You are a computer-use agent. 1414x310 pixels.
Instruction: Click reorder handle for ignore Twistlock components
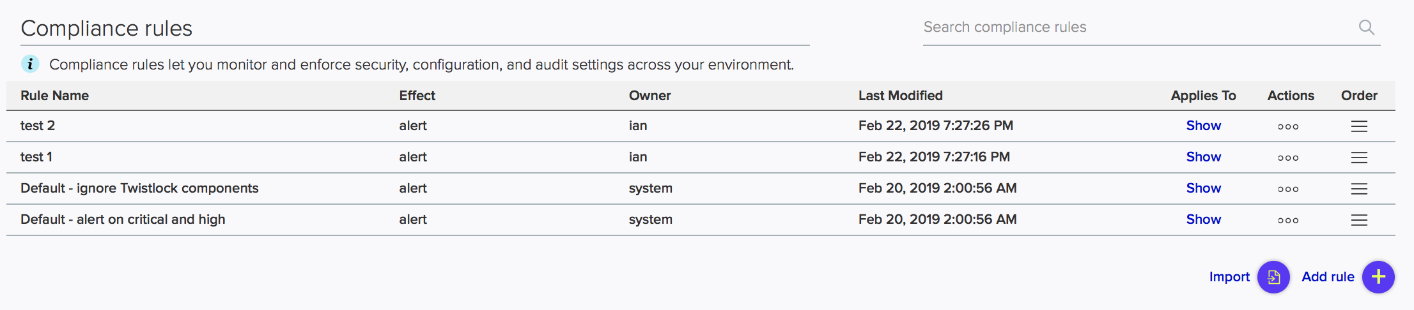click(x=1359, y=189)
